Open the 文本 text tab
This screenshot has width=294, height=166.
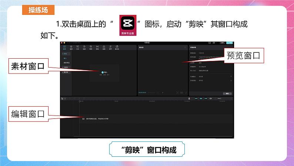point(78,48)
